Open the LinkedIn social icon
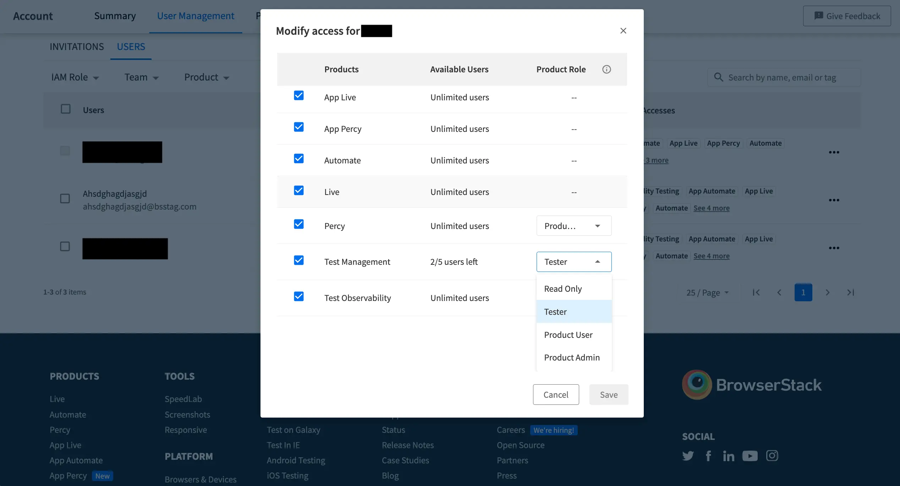 (x=729, y=456)
